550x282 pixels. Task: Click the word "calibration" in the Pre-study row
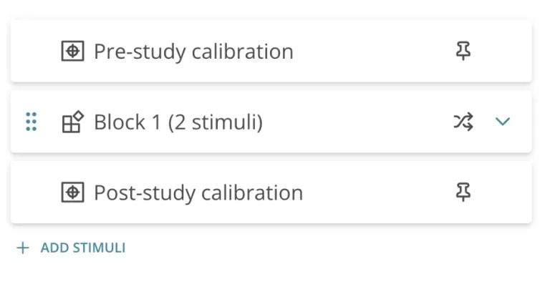(242, 52)
